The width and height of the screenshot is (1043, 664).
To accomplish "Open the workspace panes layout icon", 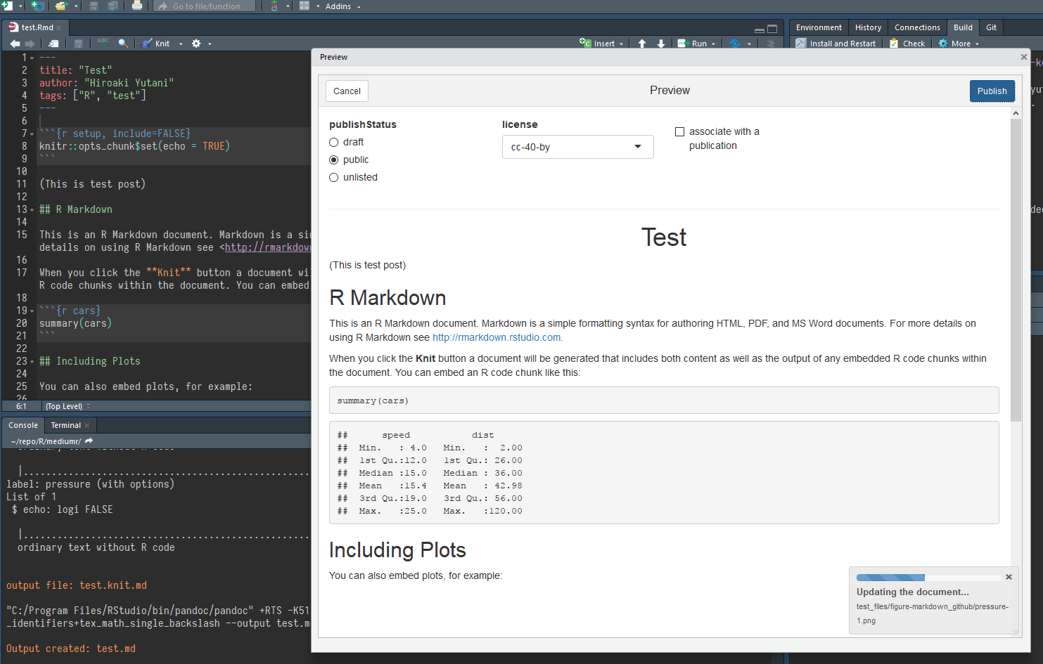I will (305, 6).
